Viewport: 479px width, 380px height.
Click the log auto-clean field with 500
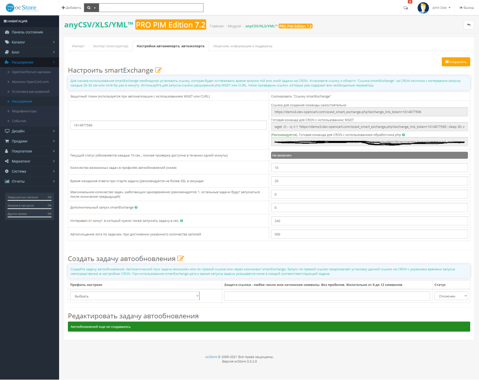(369, 234)
